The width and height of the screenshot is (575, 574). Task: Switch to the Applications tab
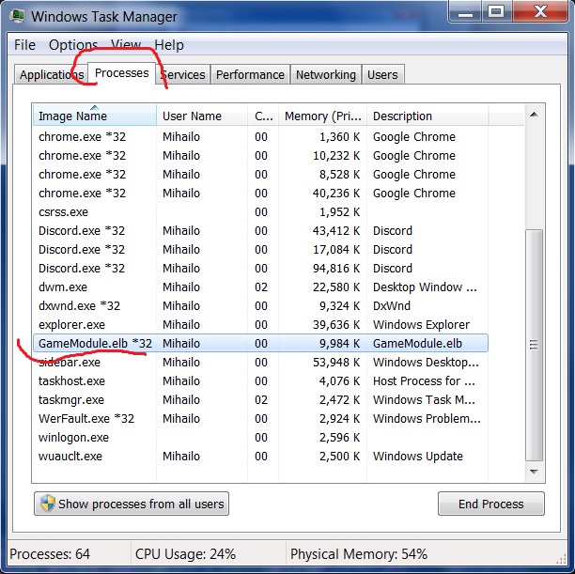coord(52,74)
